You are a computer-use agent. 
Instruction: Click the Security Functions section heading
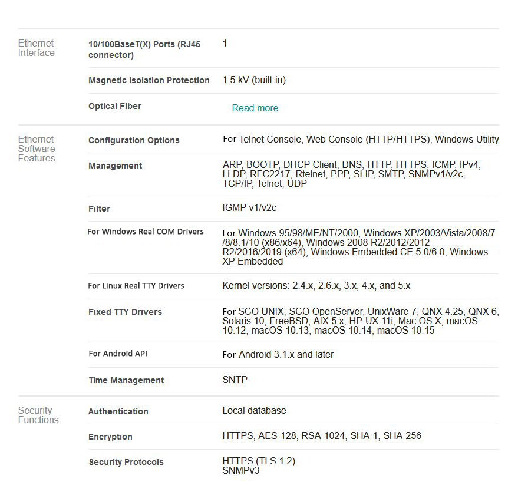pos(38,415)
